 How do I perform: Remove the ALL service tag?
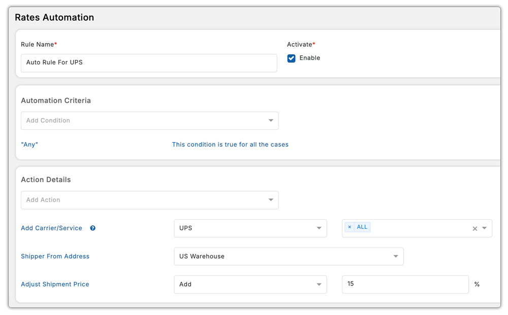349,227
